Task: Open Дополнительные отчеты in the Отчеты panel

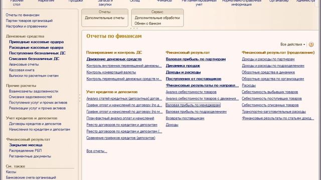Action: 105,18
